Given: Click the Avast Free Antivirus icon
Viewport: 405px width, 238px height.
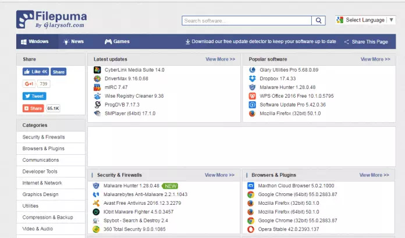Looking at the screenshot, I should pos(96,203).
